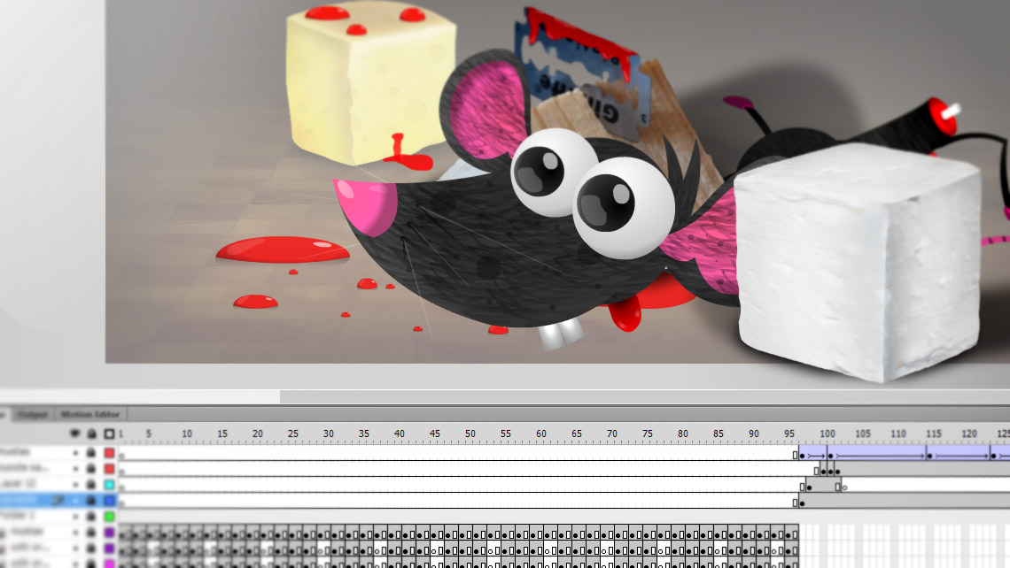1010x568 pixels.
Task: Move playhead to frame 95 on ruler
Action: tap(789, 434)
